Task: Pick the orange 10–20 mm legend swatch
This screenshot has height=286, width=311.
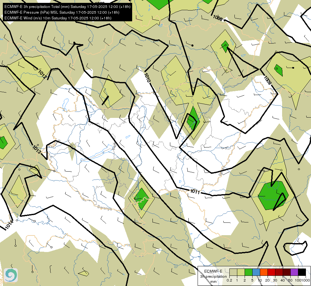Action: tap(264, 272)
